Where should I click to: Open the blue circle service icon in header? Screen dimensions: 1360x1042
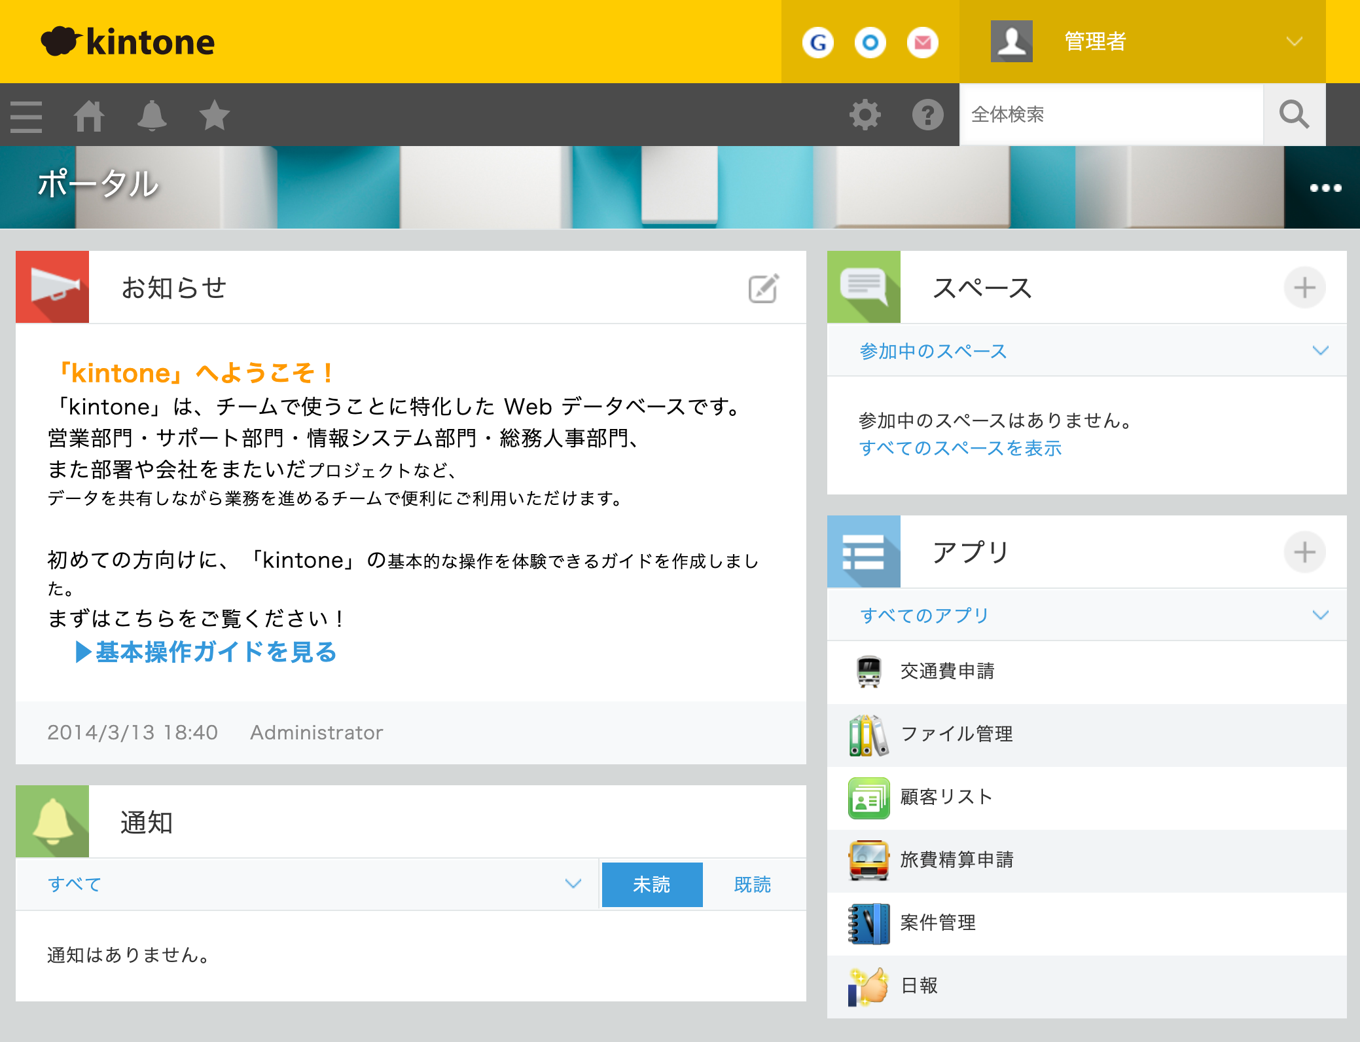[870, 43]
